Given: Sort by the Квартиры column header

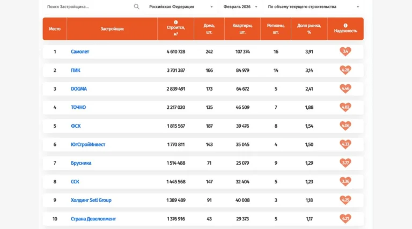Looking at the screenshot, I should pyautogui.click(x=239, y=28).
